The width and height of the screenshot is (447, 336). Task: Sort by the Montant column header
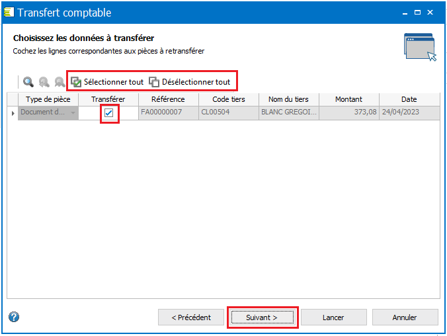coord(348,99)
